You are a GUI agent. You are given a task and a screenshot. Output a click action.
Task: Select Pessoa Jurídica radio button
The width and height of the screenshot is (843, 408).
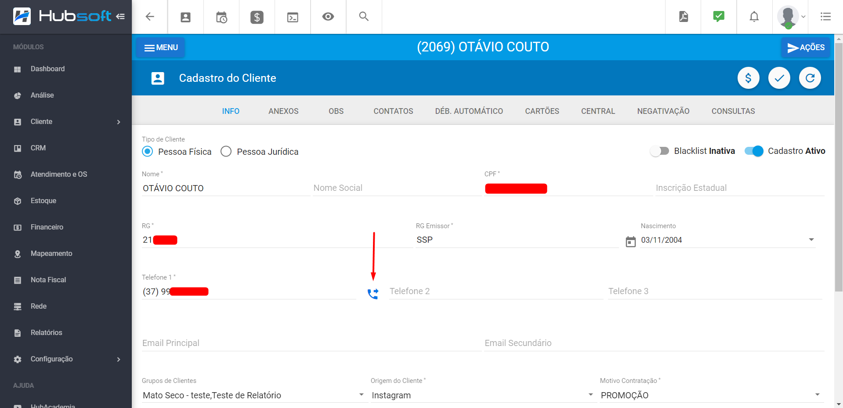tap(226, 152)
